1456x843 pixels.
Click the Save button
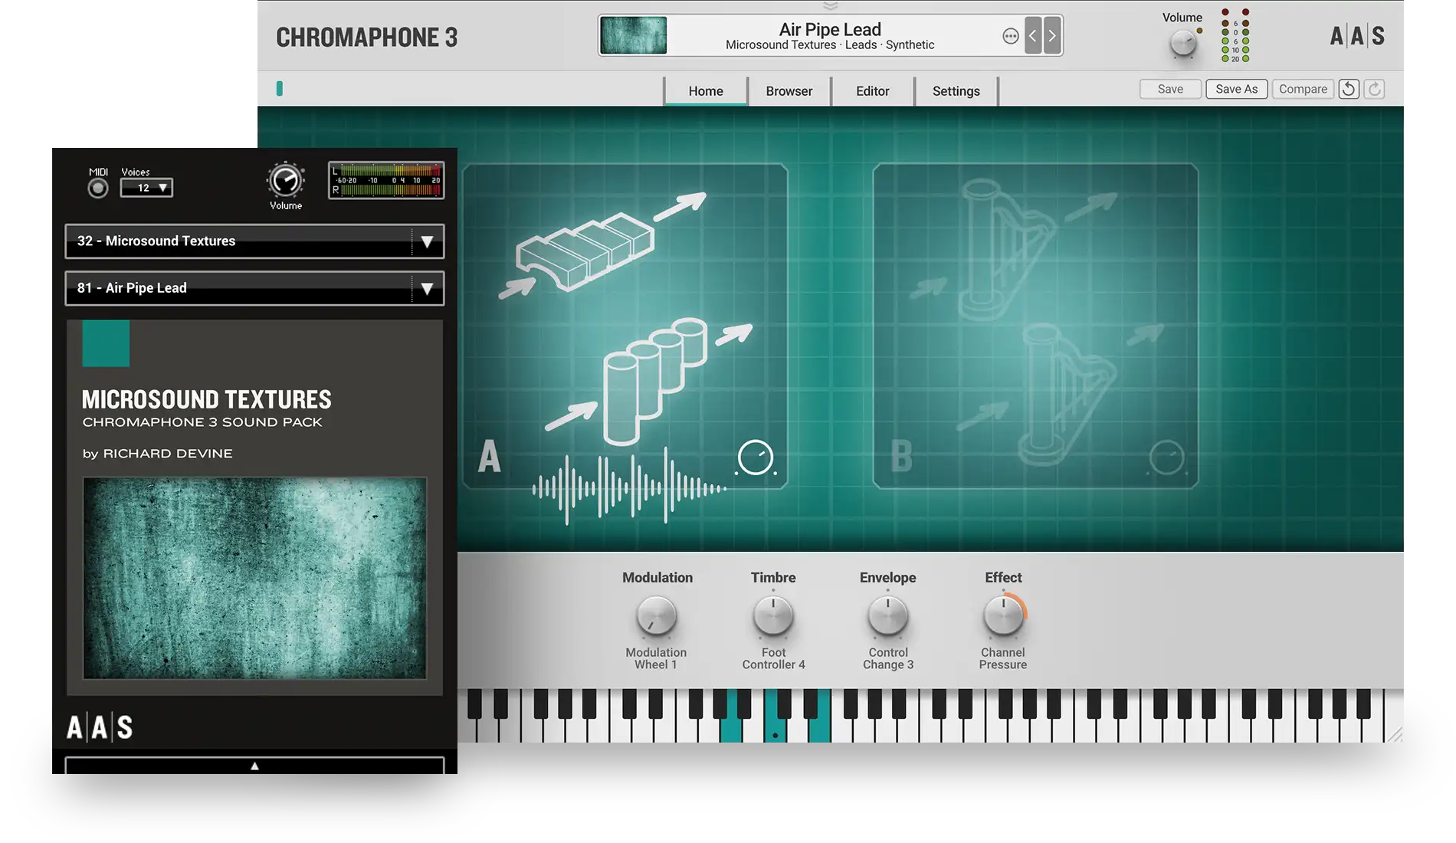[1170, 89]
